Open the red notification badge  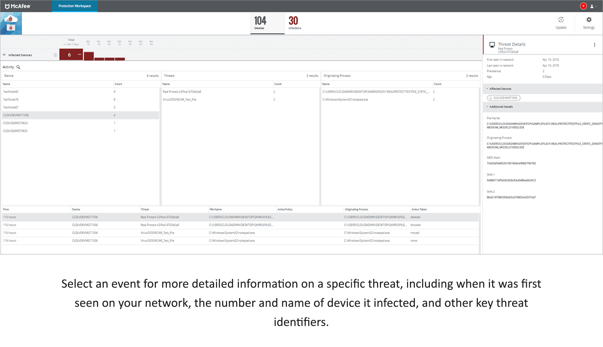coord(583,6)
